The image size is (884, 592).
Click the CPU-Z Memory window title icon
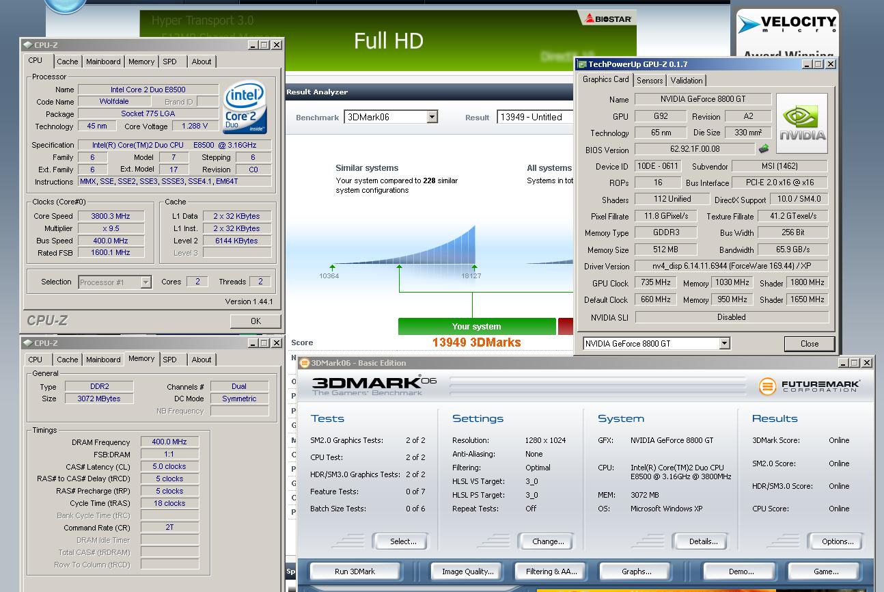coord(27,343)
